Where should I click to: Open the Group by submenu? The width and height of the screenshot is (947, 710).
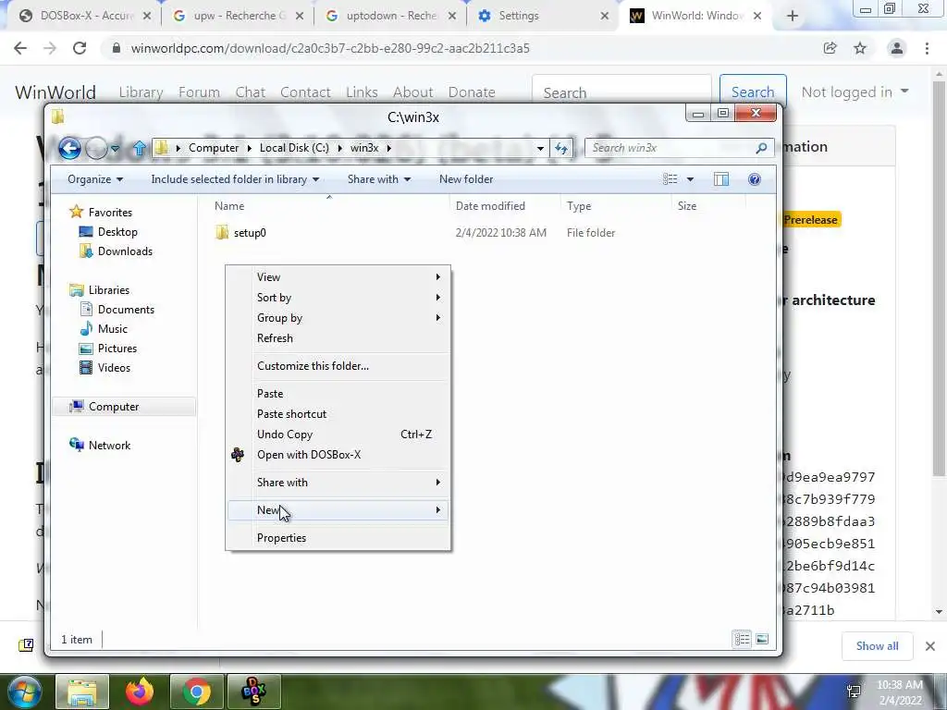338,318
